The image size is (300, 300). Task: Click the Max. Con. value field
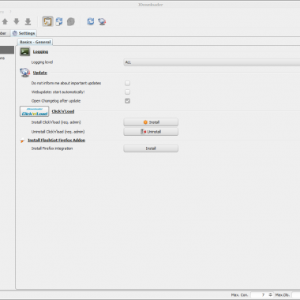point(259,295)
